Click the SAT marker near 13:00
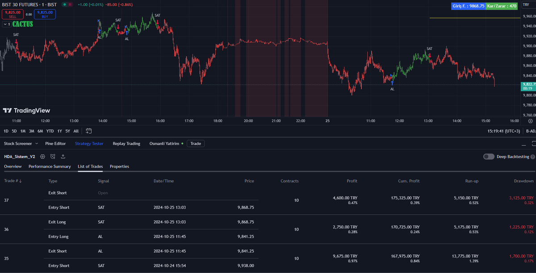This screenshot has width=536, height=273. [429, 49]
